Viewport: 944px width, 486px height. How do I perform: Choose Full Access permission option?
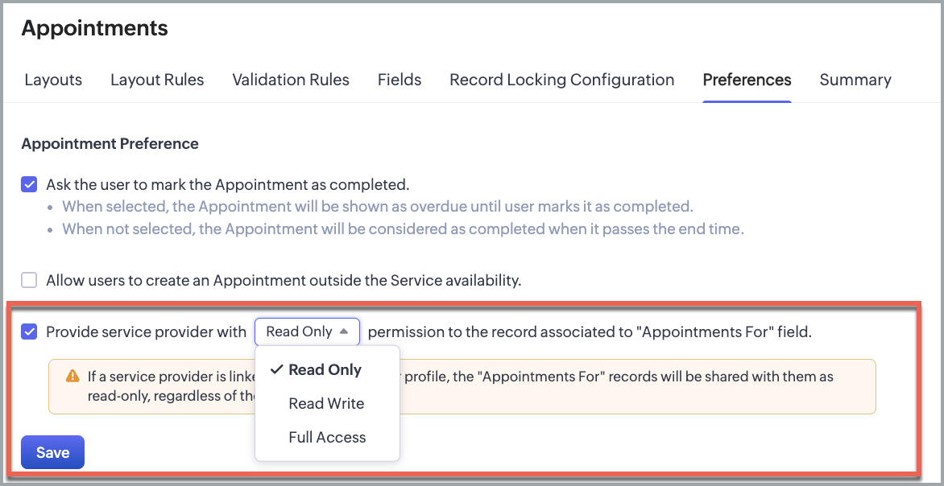tap(327, 437)
